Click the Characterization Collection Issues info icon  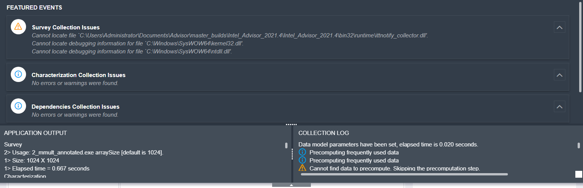(x=18, y=74)
